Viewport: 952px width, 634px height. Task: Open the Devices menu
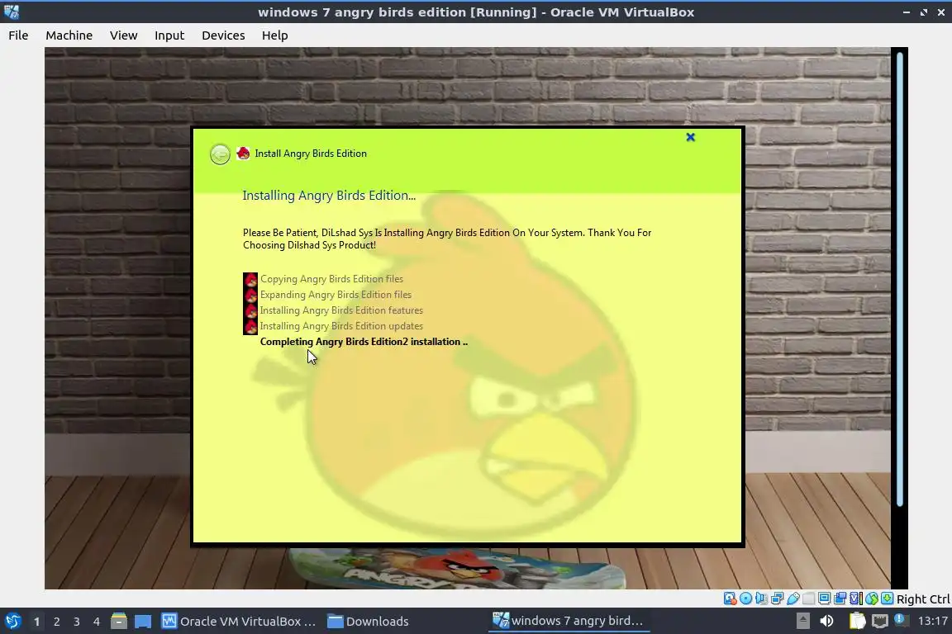coord(223,35)
